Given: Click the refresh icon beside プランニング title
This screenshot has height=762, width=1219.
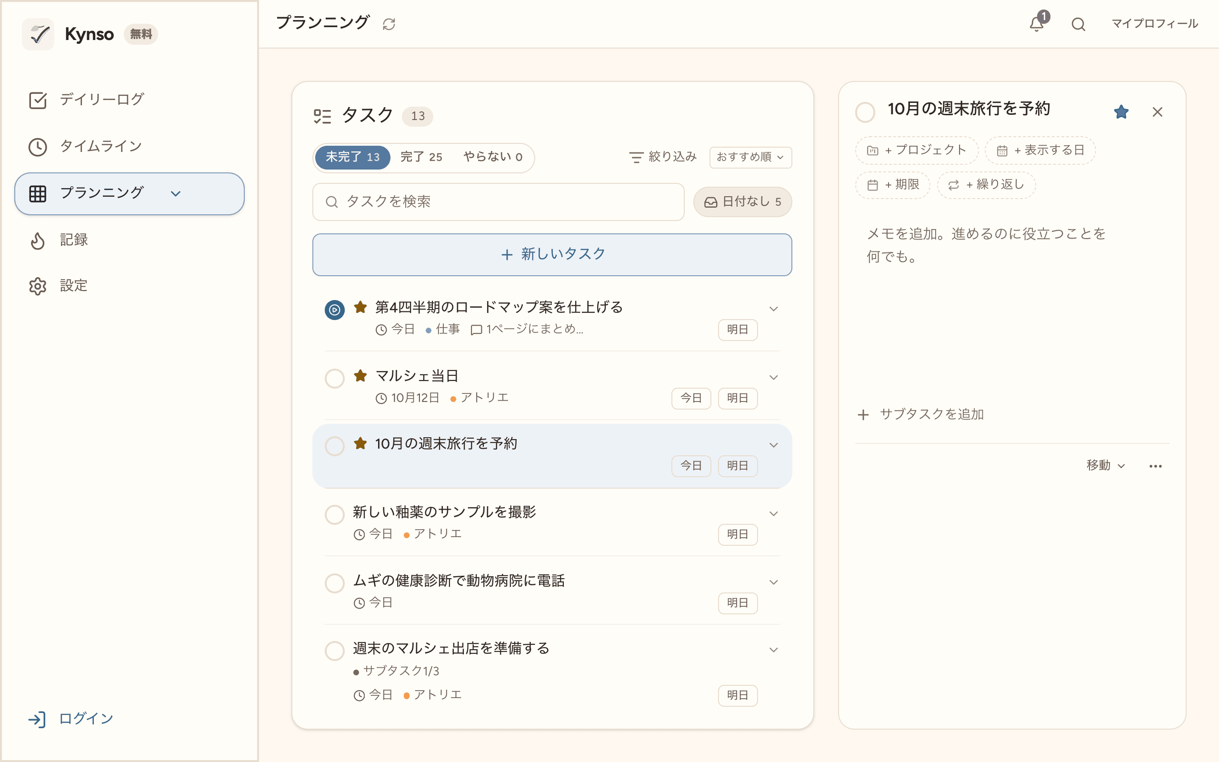Looking at the screenshot, I should pyautogui.click(x=389, y=24).
